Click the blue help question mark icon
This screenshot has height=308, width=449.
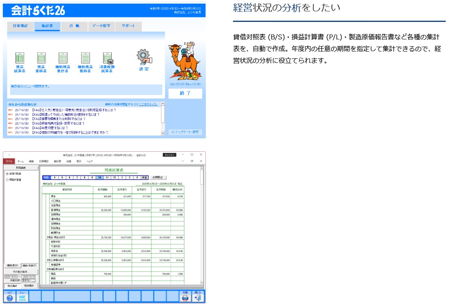(10, 298)
